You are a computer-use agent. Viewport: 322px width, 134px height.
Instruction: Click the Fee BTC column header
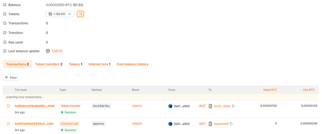coord(309,90)
